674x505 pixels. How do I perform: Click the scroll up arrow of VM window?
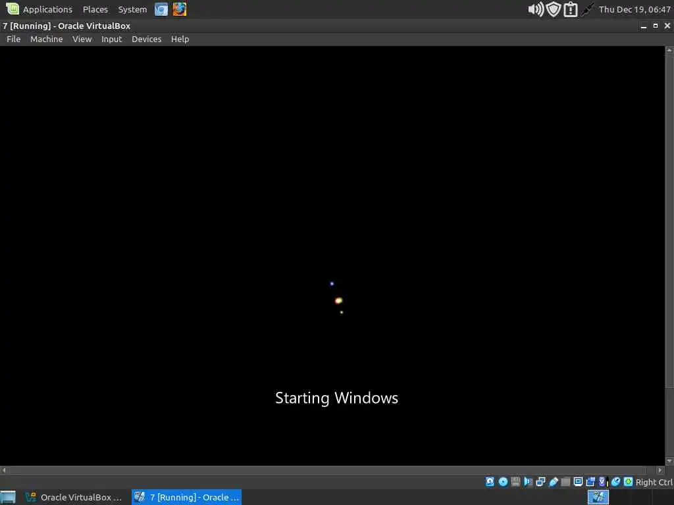point(669,50)
